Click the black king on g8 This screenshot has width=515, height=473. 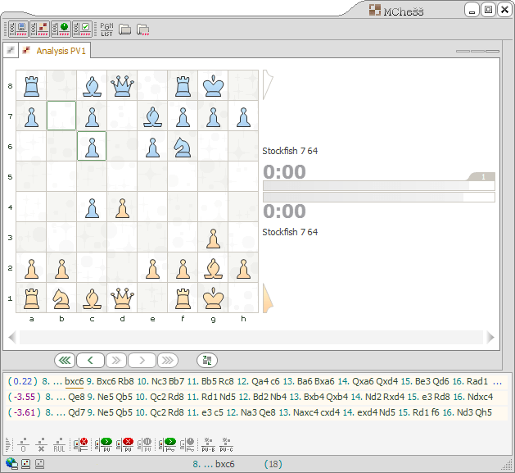(213, 85)
